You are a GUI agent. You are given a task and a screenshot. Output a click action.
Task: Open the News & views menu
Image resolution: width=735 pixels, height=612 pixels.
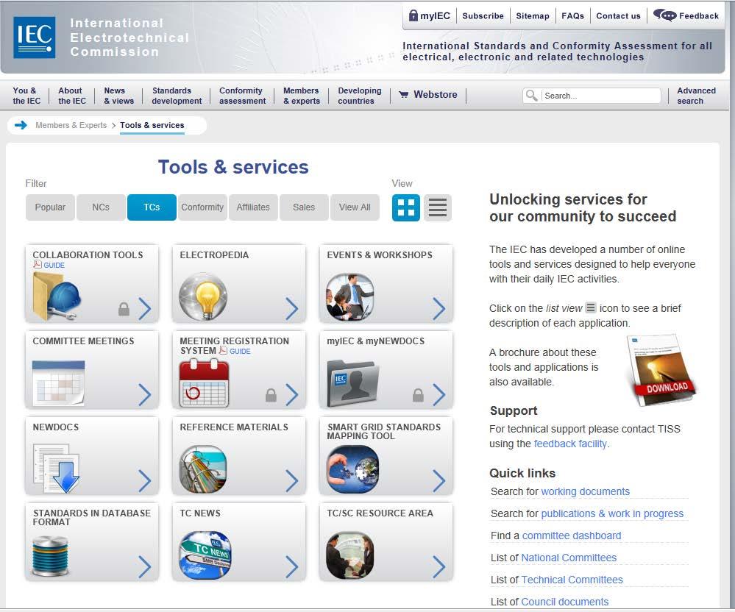[x=118, y=96]
